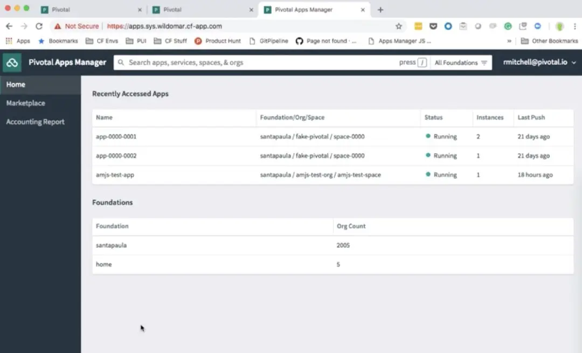Open the home foundation row
The height and width of the screenshot is (353, 582).
(x=332, y=264)
